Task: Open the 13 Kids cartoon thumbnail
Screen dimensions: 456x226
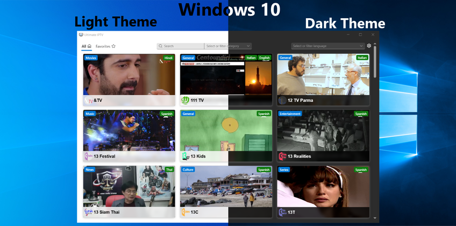Action: pos(226,130)
